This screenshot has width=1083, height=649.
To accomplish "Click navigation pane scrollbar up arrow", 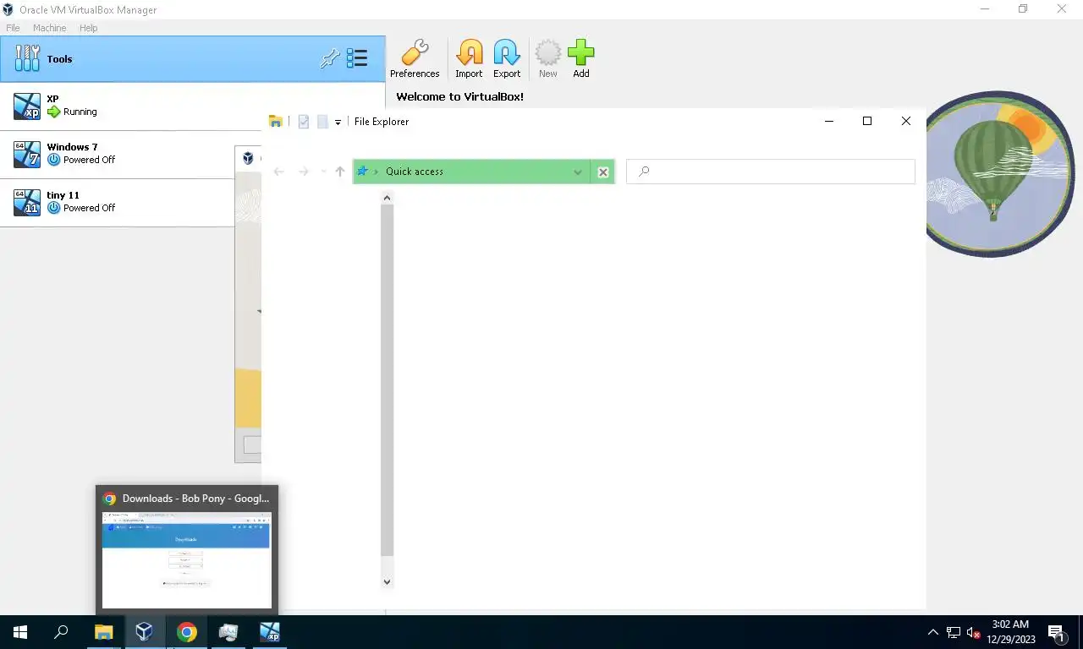I will [387, 198].
